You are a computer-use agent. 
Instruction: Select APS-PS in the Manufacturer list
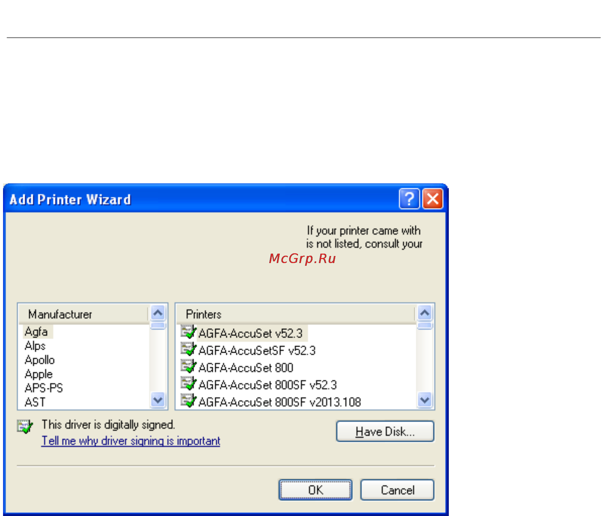[x=44, y=388]
